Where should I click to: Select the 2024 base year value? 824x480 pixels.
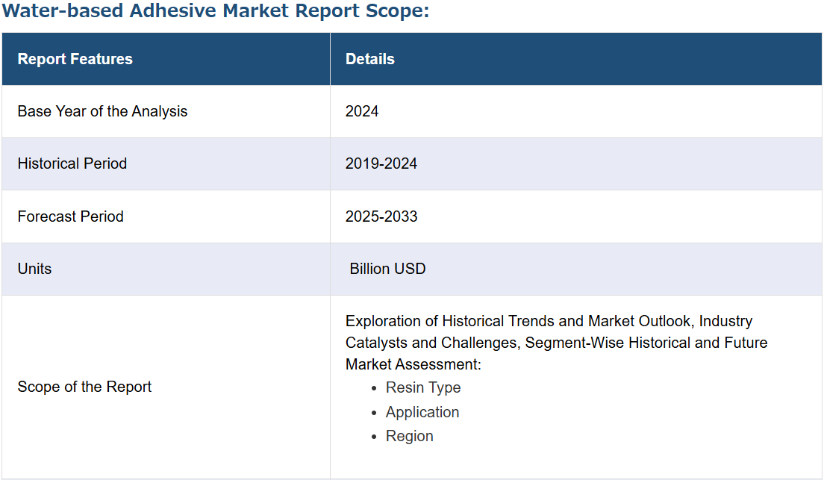[362, 111]
